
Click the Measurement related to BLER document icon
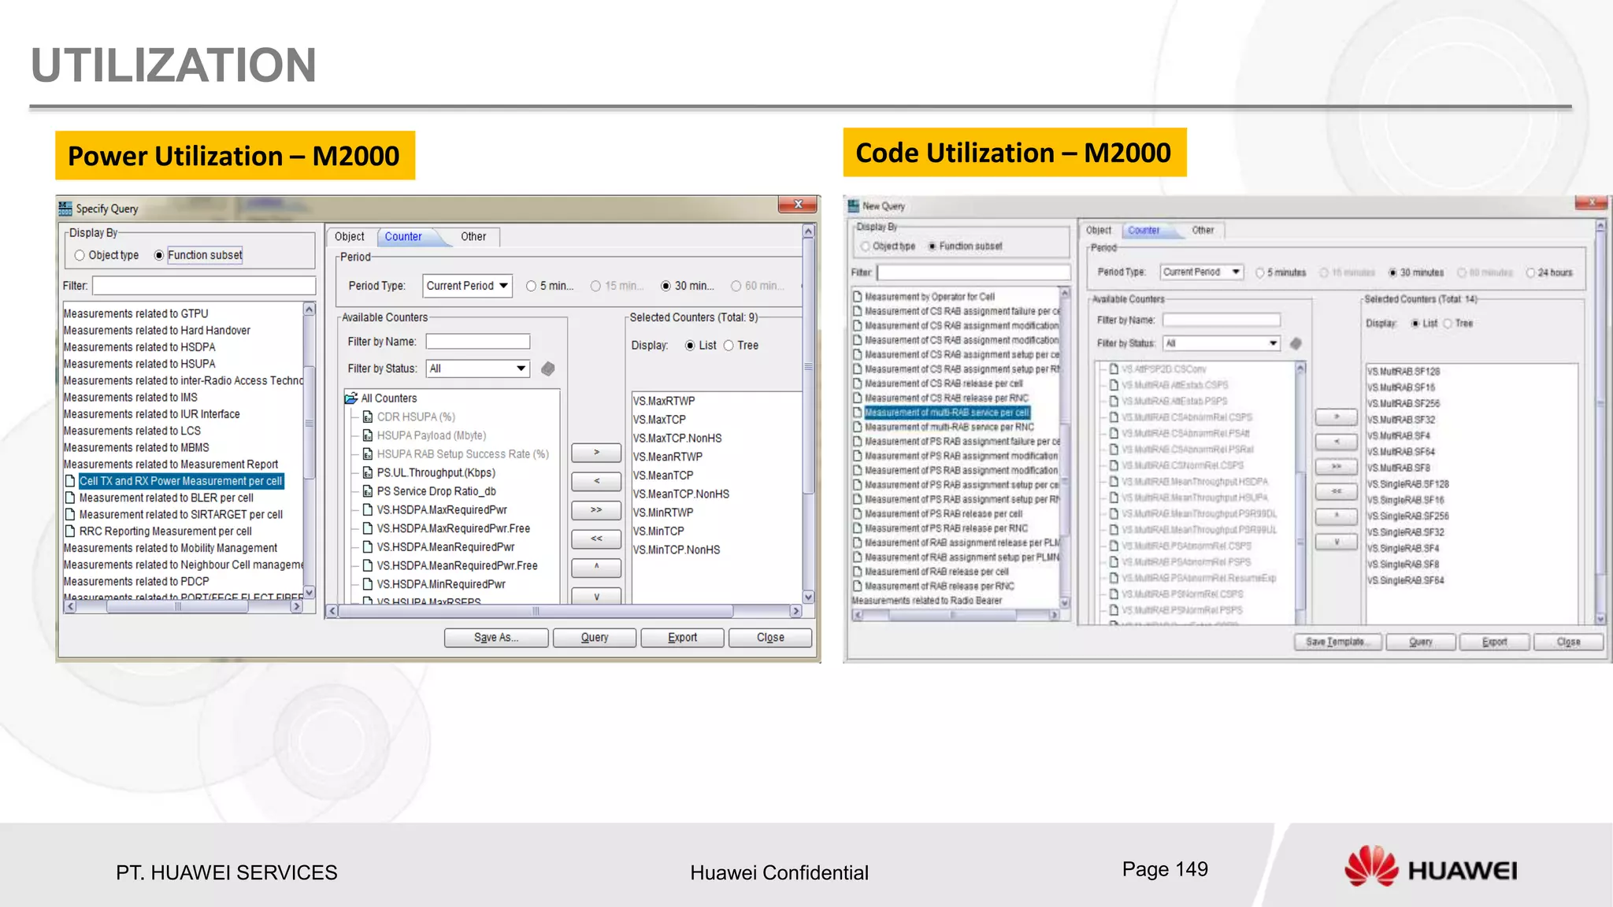coord(70,498)
